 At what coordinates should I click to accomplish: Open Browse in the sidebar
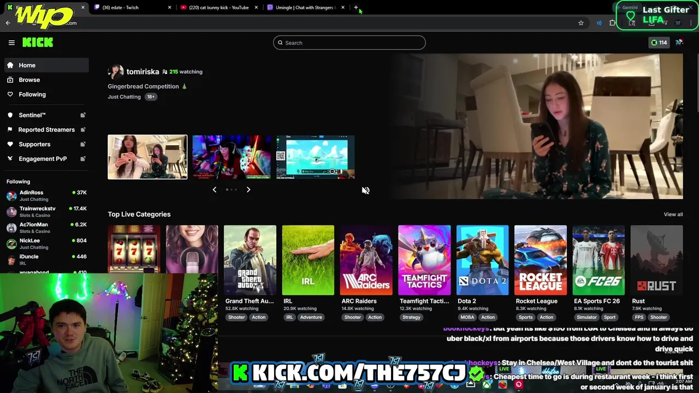46,80
